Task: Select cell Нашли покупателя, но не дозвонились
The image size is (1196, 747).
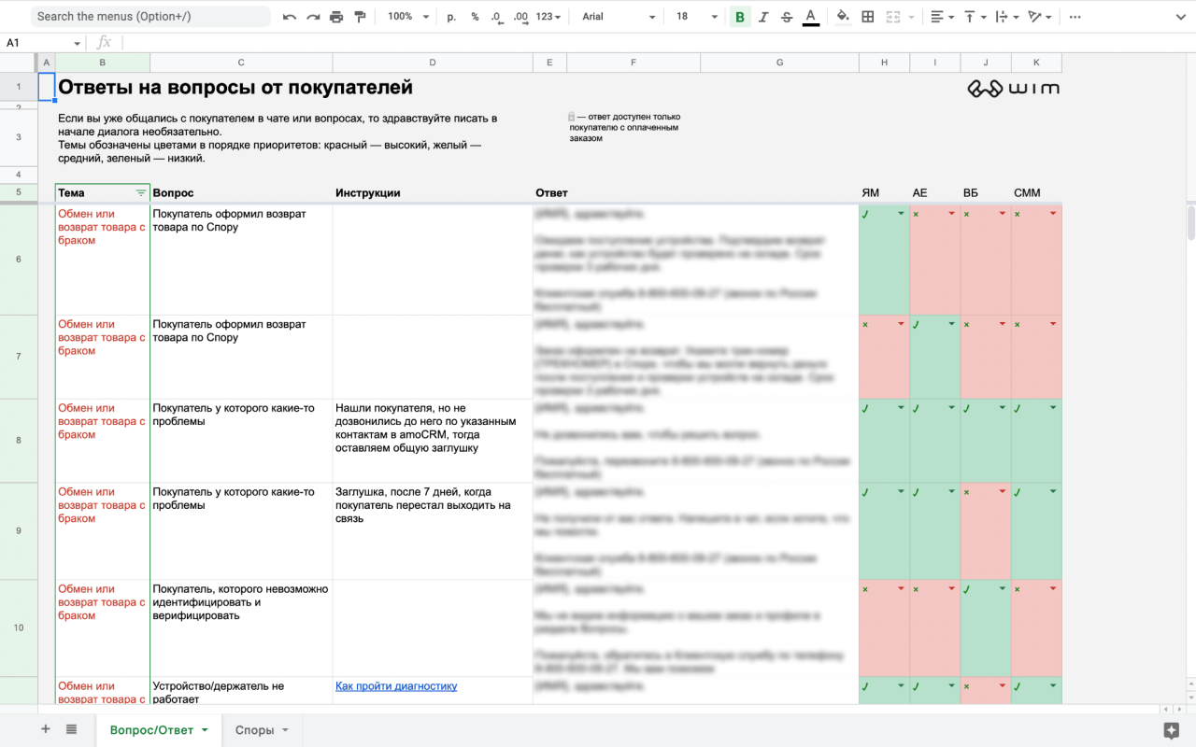Action: tap(433, 441)
